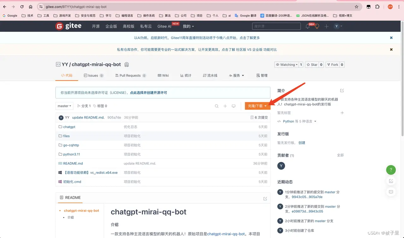Screen dimensions: 404x238
Task: Open the 流水线 tab
Action: coord(210,76)
